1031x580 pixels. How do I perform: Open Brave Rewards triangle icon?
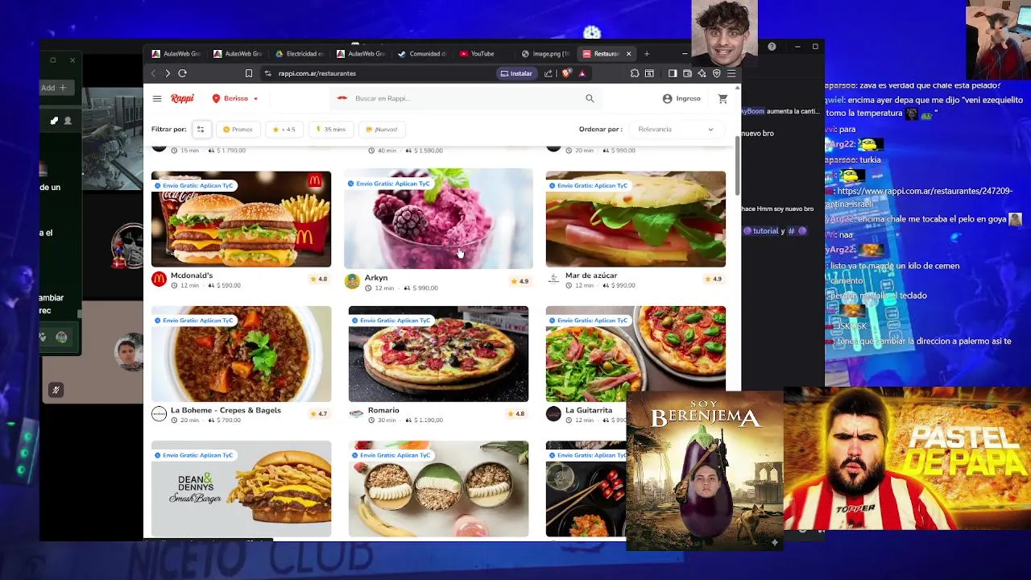click(x=582, y=73)
